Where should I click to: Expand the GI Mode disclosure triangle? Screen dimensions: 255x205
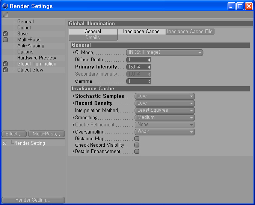74,53
